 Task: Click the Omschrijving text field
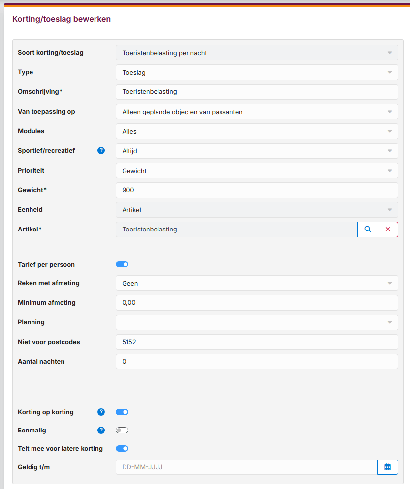pos(256,92)
